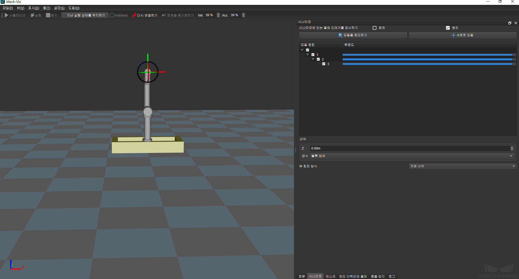Open the 설정(S) menu
This screenshot has width=519, height=279.
tap(59, 8)
